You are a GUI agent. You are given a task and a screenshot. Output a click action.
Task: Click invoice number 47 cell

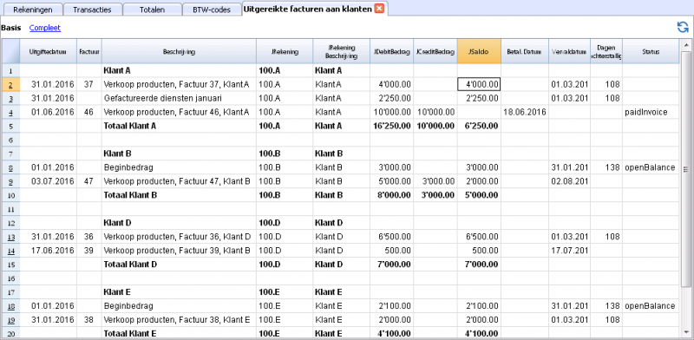89,181
